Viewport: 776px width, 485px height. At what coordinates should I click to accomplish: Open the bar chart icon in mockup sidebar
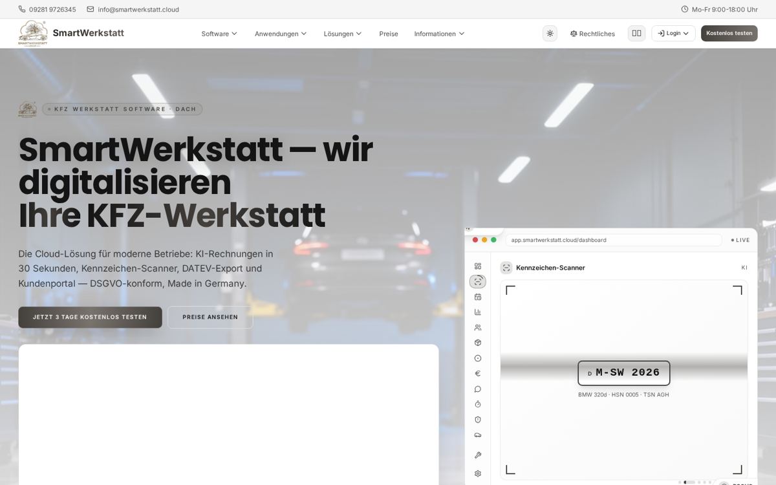(x=478, y=312)
